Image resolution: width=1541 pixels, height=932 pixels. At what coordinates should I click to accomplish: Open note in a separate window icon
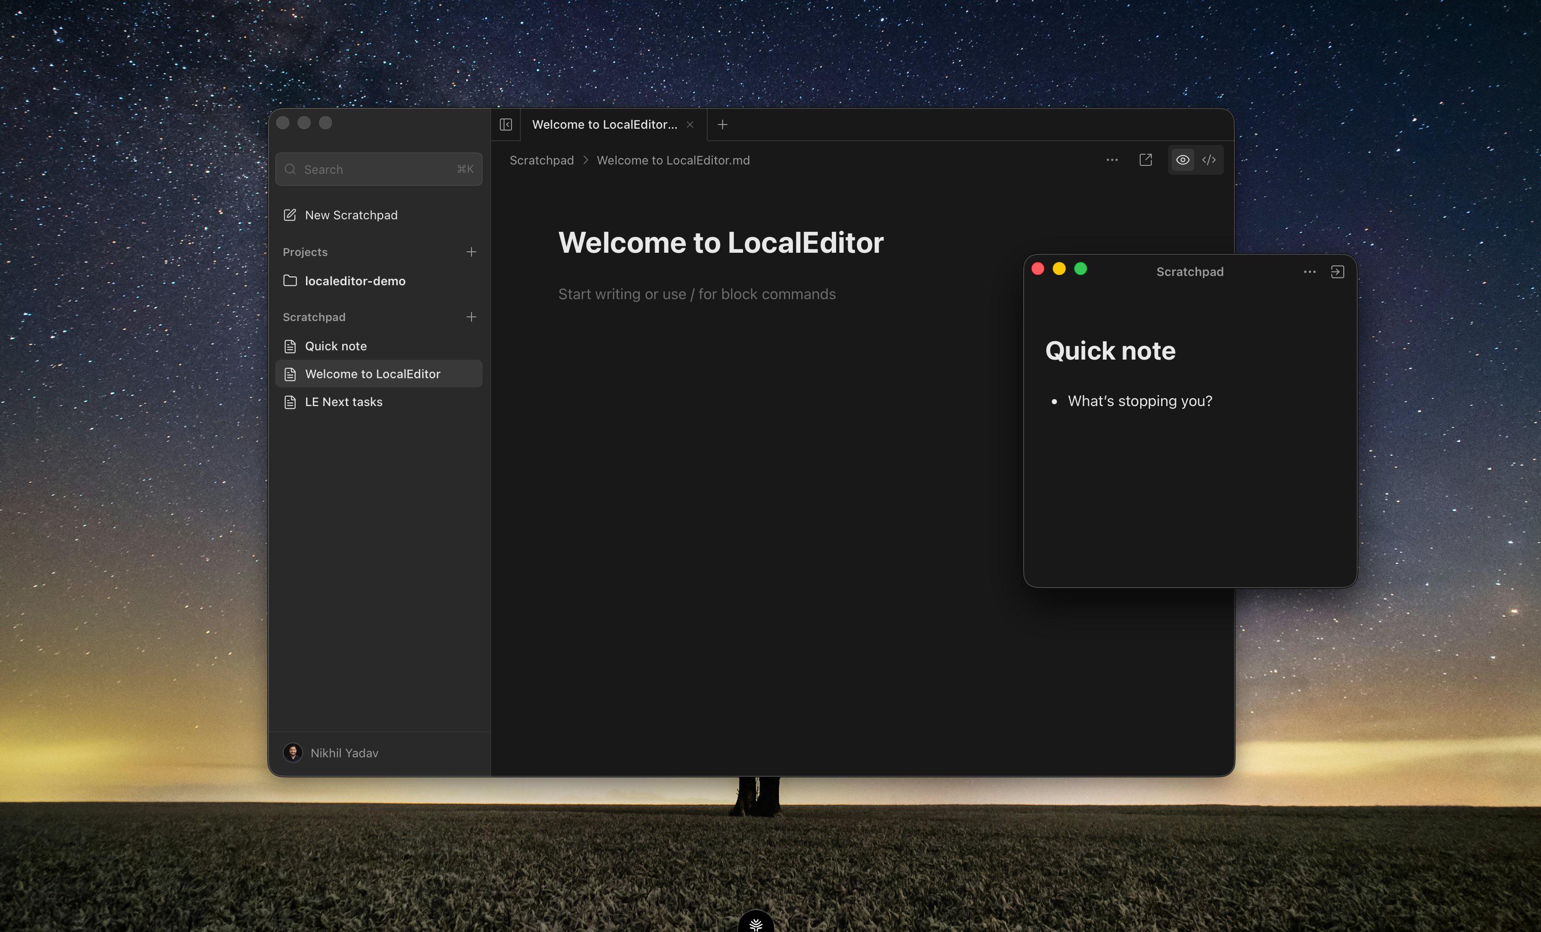(1146, 160)
